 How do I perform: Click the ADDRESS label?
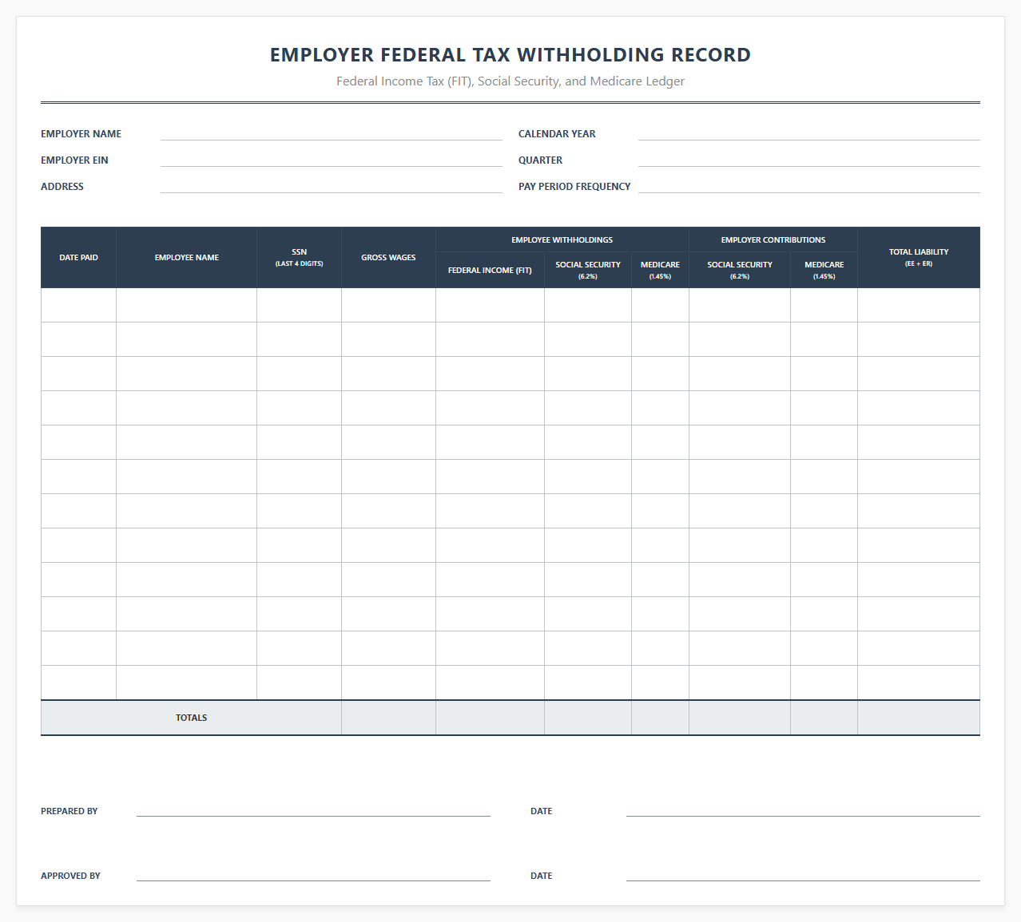(x=62, y=186)
